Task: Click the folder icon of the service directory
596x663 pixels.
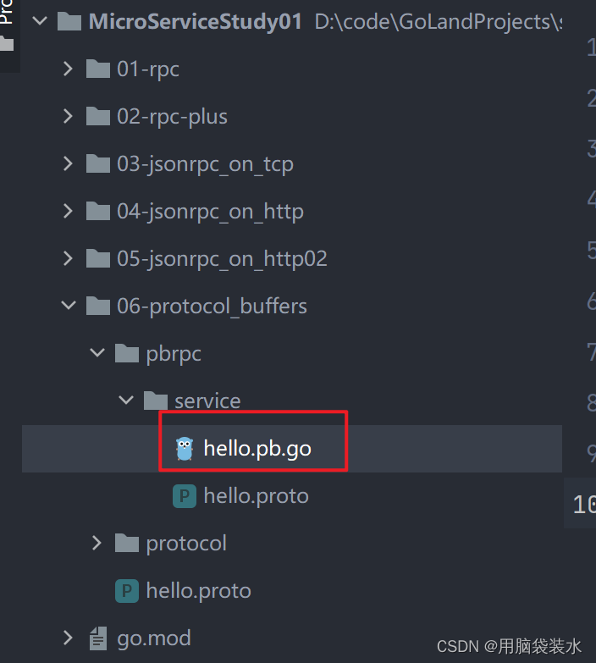Action: click(156, 401)
